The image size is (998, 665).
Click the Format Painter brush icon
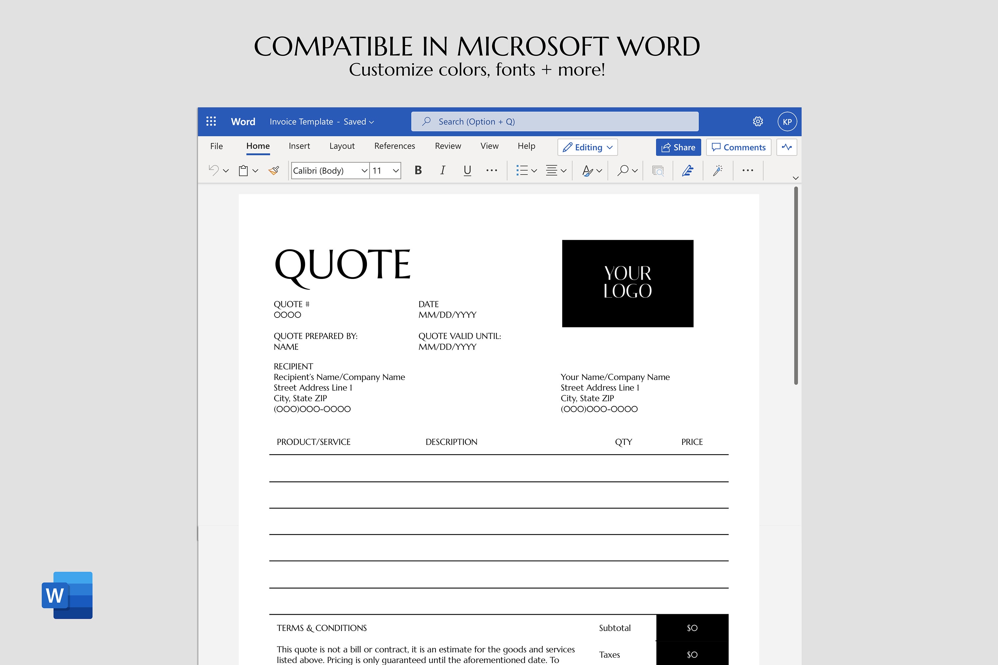[x=274, y=171]
